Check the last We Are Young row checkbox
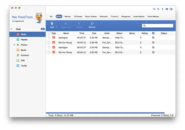Image resolution: width=185 pixels, height=130 pixels. pos(49,52)
